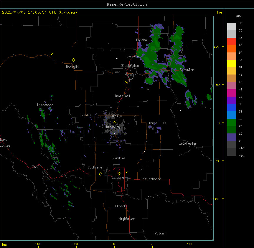Click the Innisfail town label

122,96
